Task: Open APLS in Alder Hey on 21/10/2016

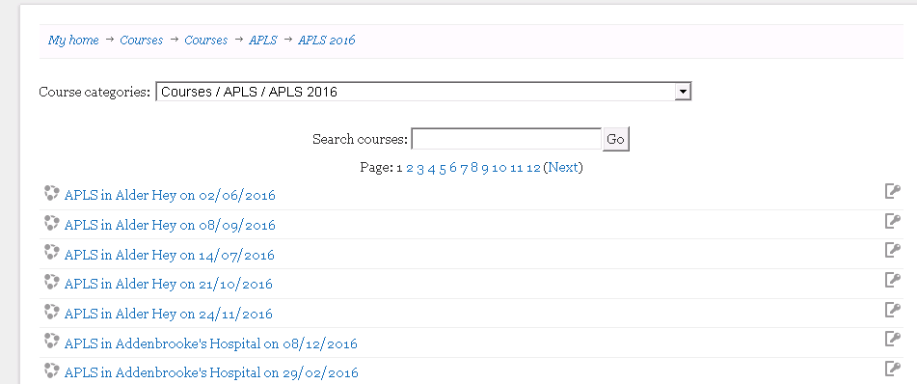Action: point(169,284)
